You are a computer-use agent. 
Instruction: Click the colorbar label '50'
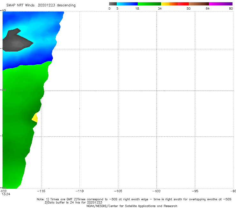(188, 8)
